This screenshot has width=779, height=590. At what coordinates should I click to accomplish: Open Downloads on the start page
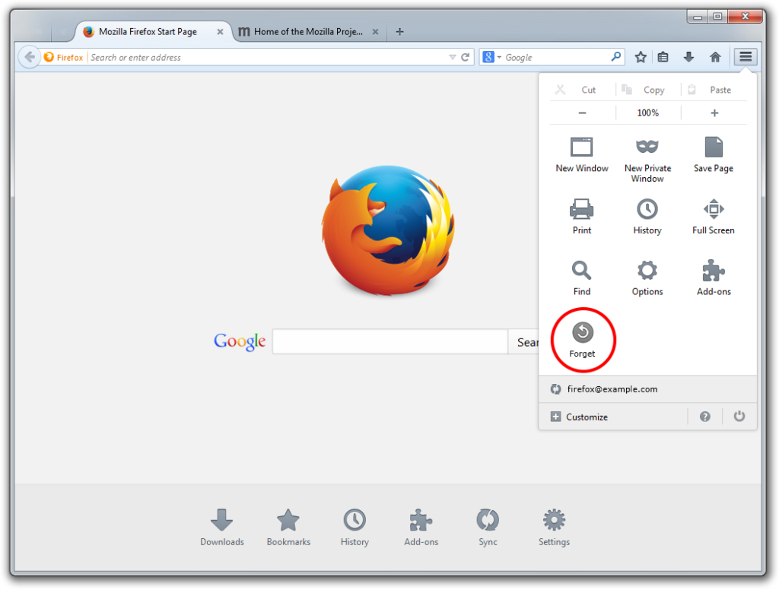pos(221,528)
